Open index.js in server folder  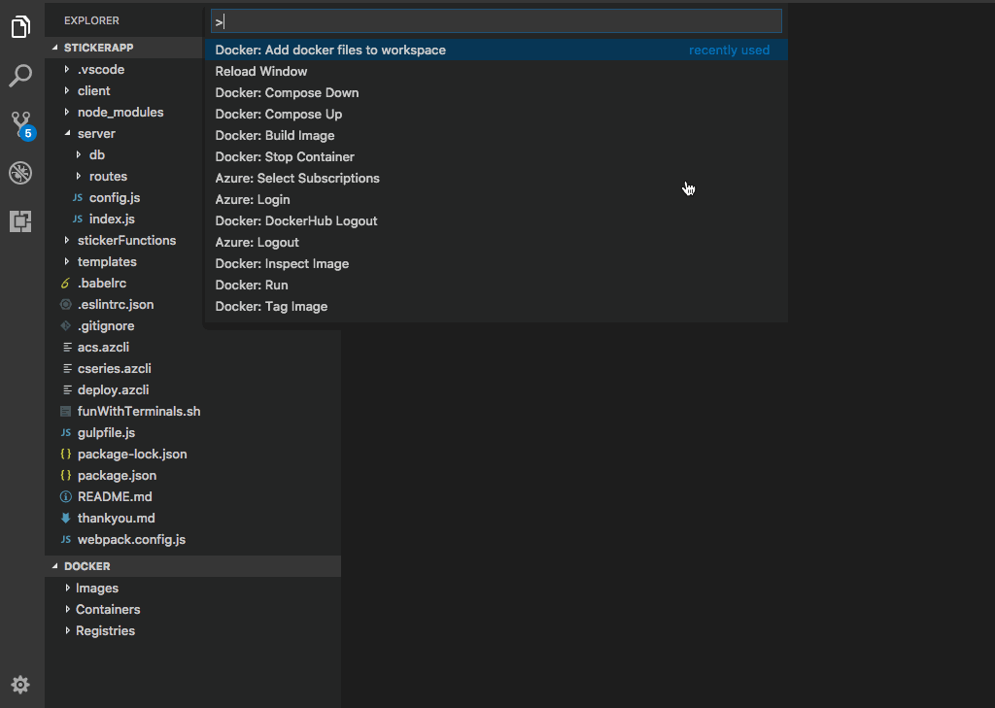click(112, 219)
